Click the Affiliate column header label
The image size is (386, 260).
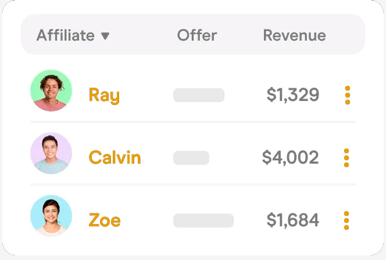click(65, 35)
